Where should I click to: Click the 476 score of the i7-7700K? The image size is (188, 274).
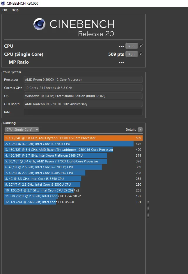coord(139,144)
